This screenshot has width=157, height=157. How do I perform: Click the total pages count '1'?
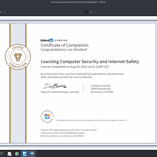click(x=95, y=12)
